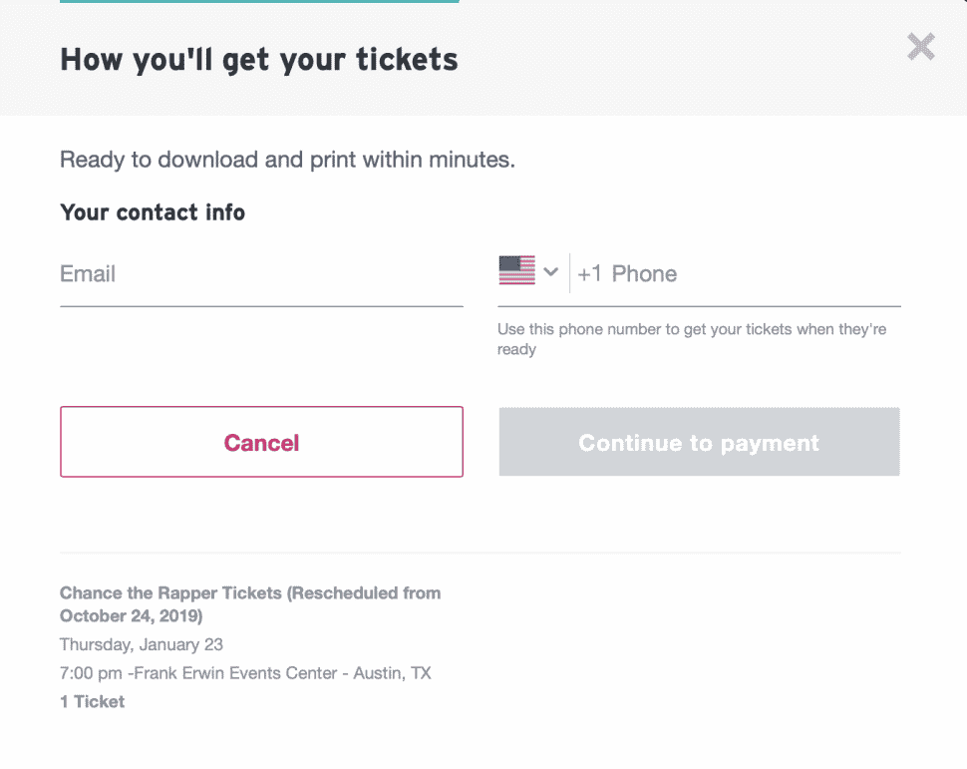Screen dimensions: 967x769
Task: Expand the country code chevron dropdown
Action: pyautogui.click(x=550, y=271)
